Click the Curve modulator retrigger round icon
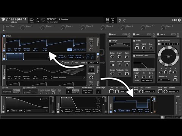The height and width of the screenshot is (136, 182). point(8,111)
